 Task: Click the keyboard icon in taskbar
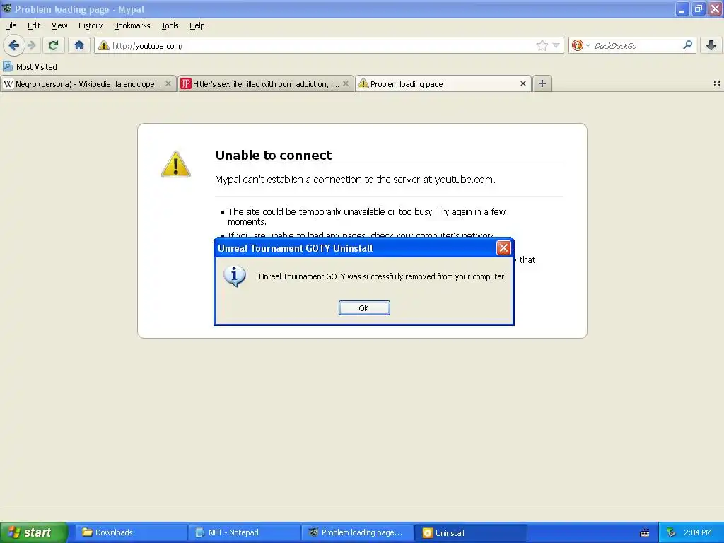point(645,533)
